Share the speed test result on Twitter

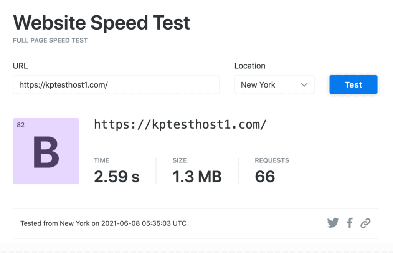pyautogui.click(x=332, y=223)
